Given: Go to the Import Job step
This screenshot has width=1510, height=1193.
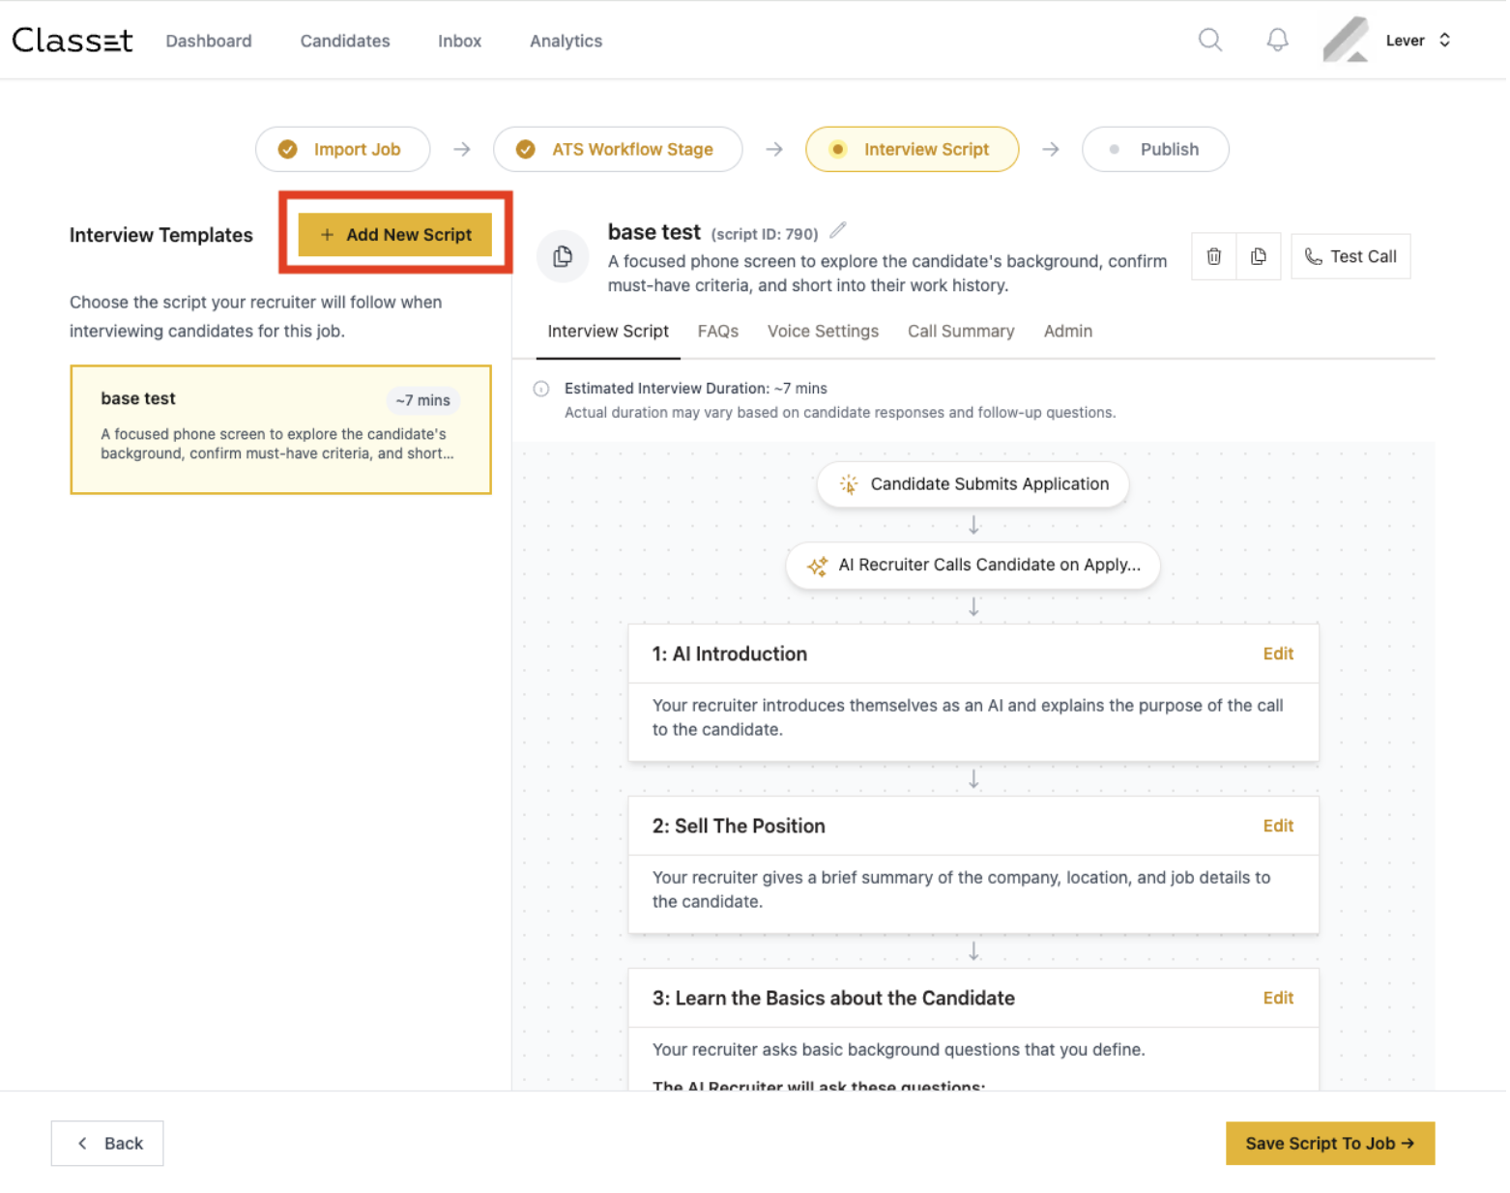Looking at the screenshot, I should 344,150.
